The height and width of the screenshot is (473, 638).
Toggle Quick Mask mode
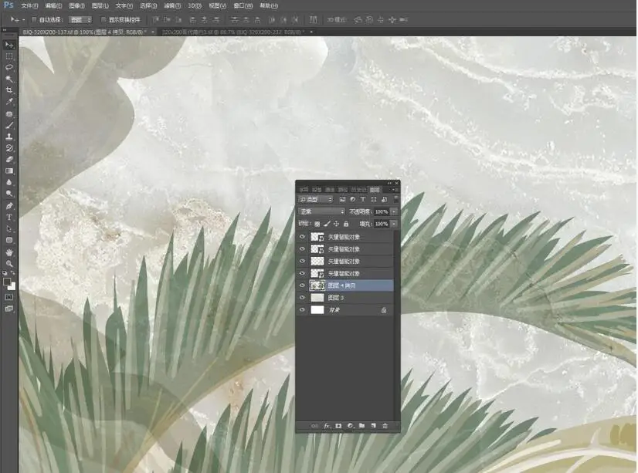[9, 297]
